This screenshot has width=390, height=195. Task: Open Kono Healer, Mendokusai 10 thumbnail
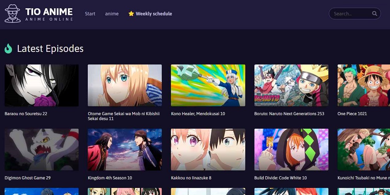(208, 85)
